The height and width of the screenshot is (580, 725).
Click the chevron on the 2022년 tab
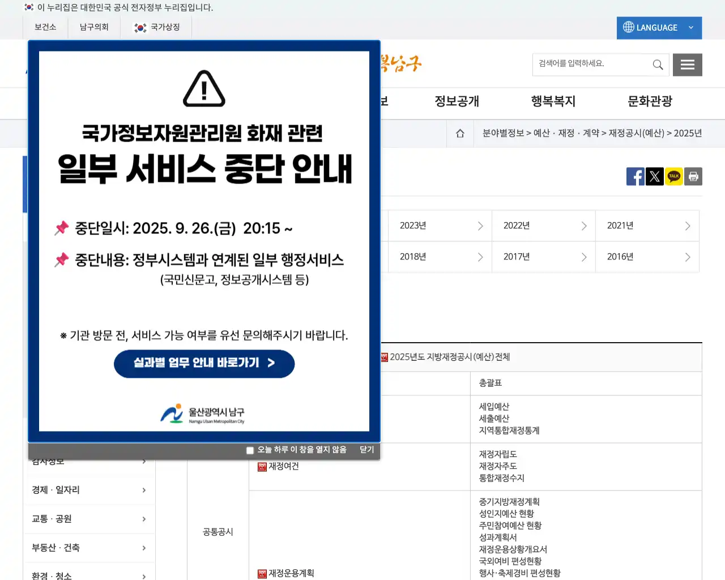[x=584, y=226]
